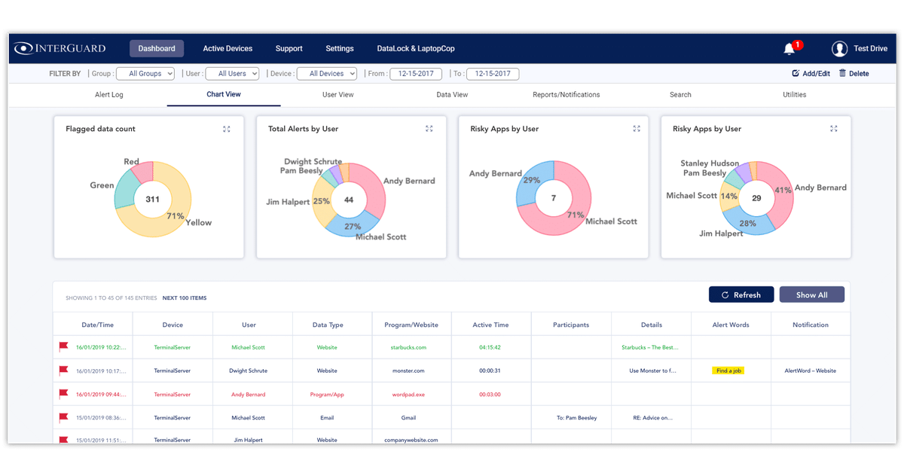904x476 pixels.
Task: Click the Device column header
Action: pos(173,325)
